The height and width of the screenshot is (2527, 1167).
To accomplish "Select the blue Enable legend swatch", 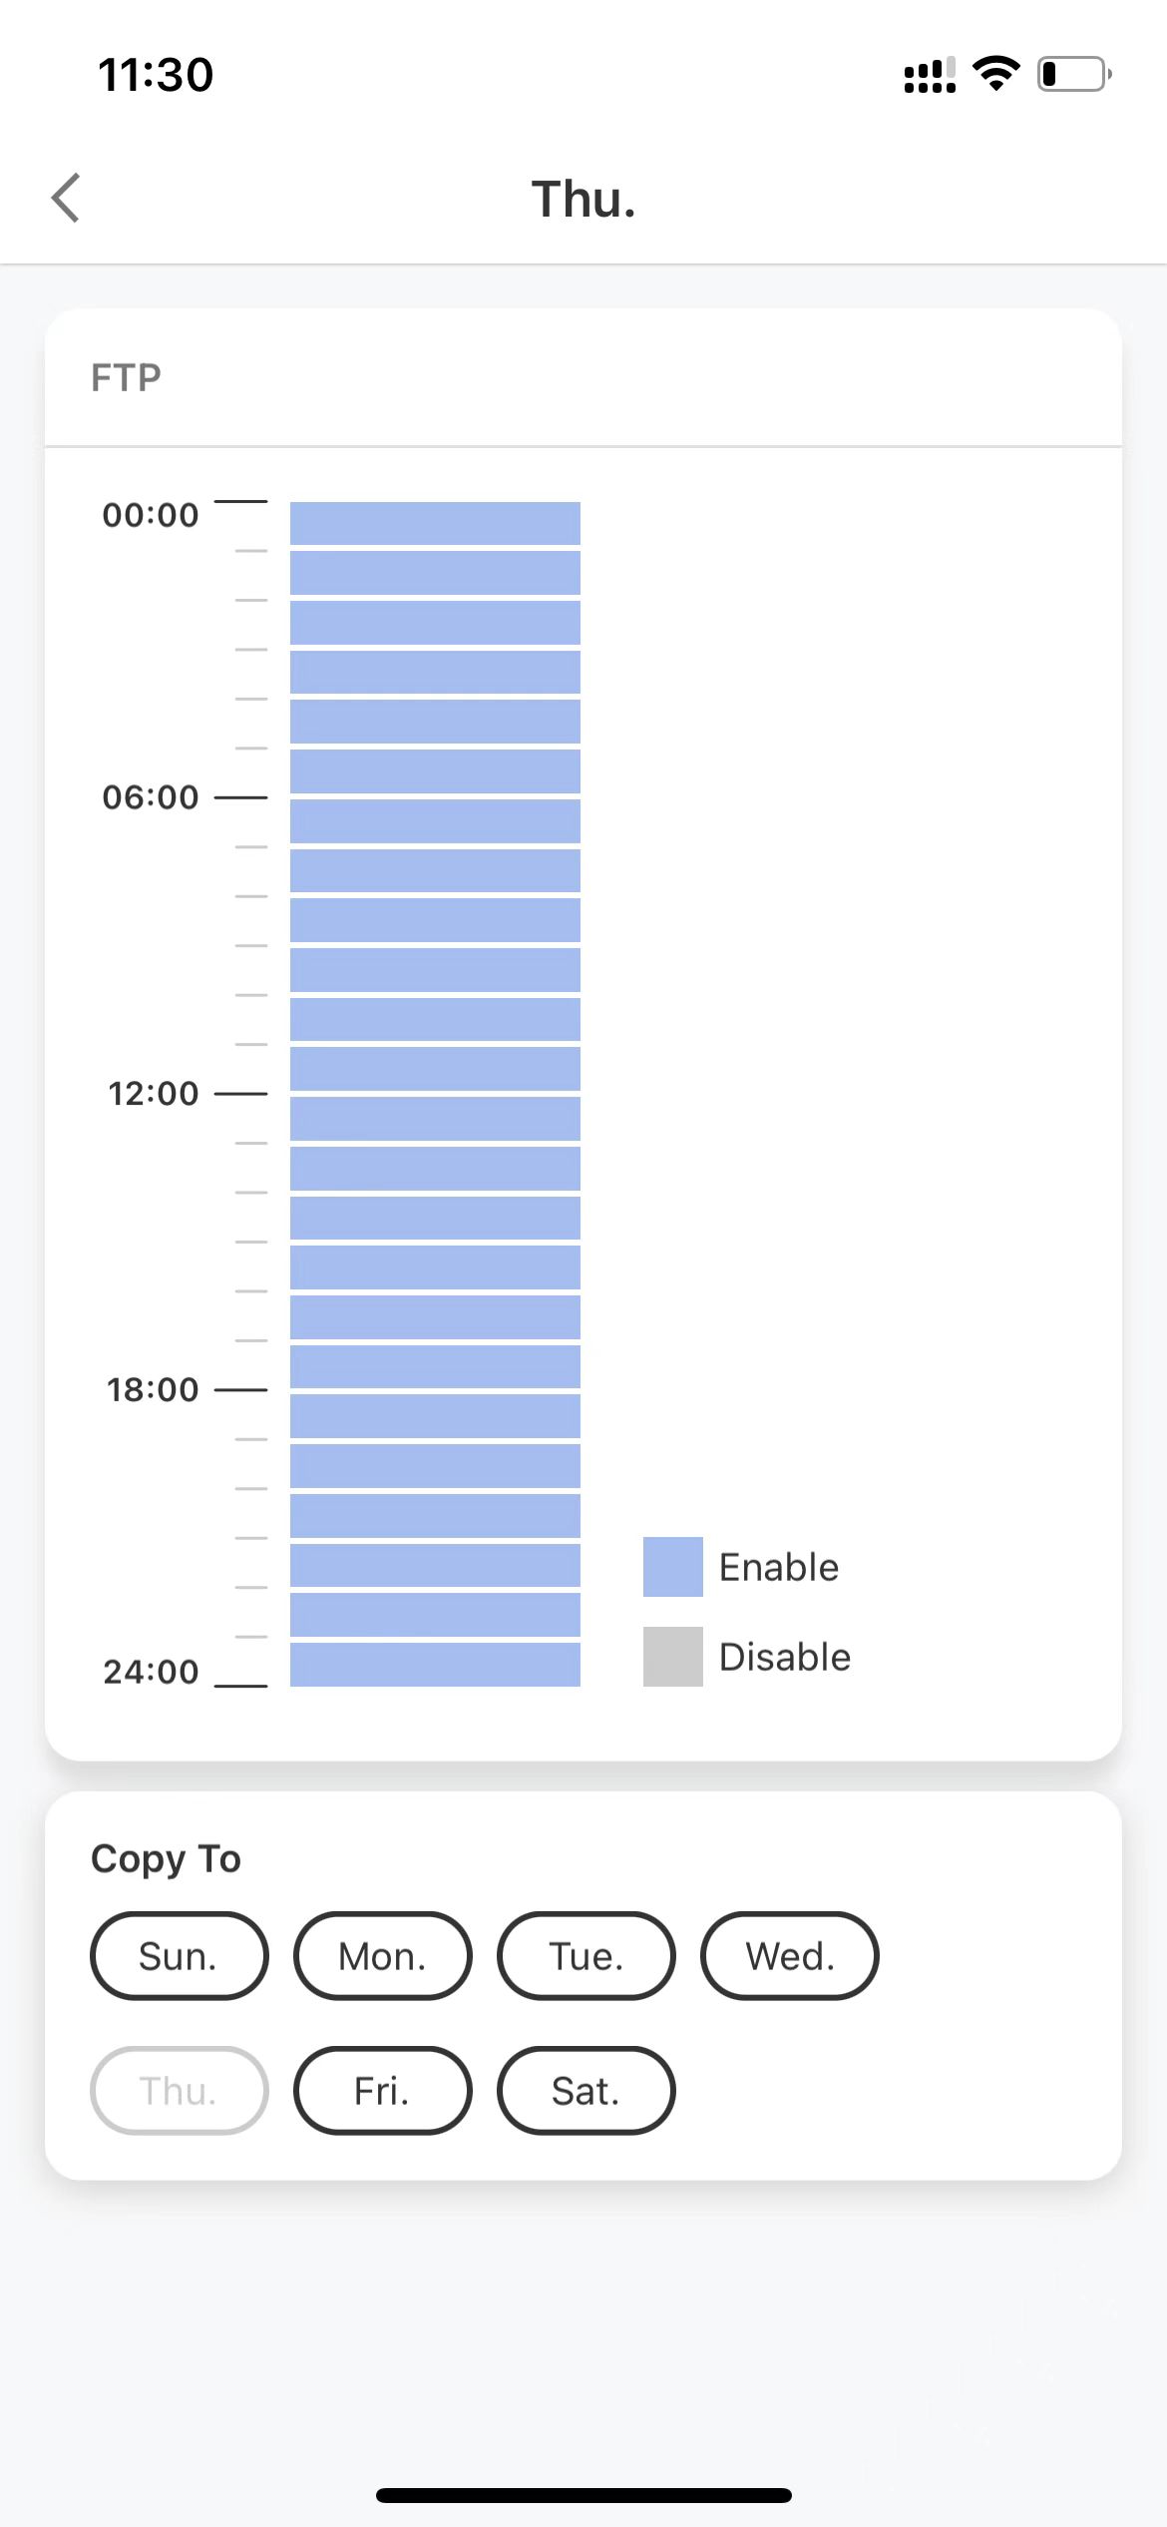I will pos(672,1567).
